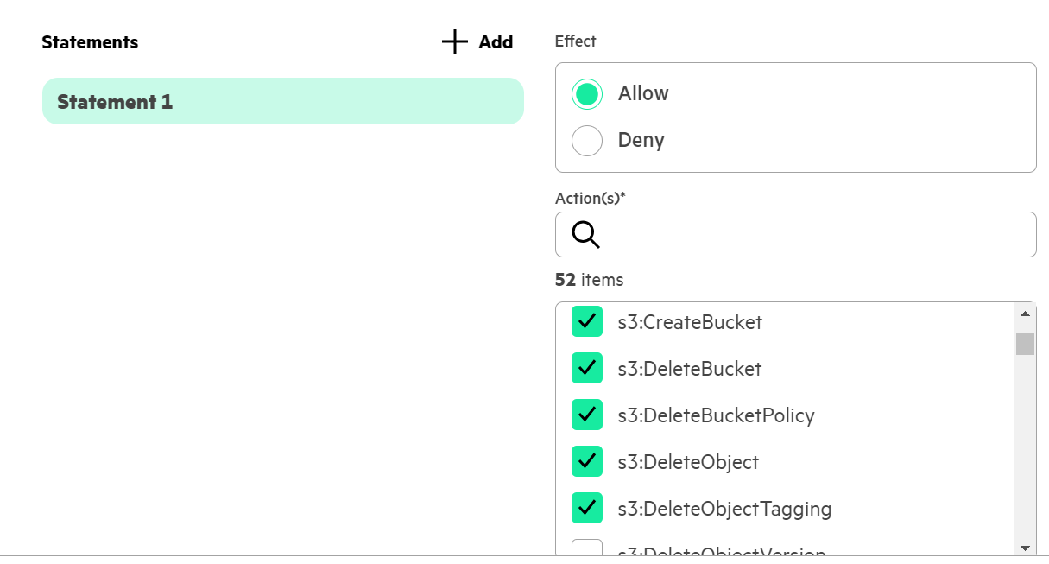Click the Allow text label
The image size is (1049, 564).
coord(643,93)
